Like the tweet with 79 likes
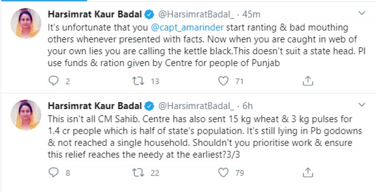 click(x=223, y=173)
